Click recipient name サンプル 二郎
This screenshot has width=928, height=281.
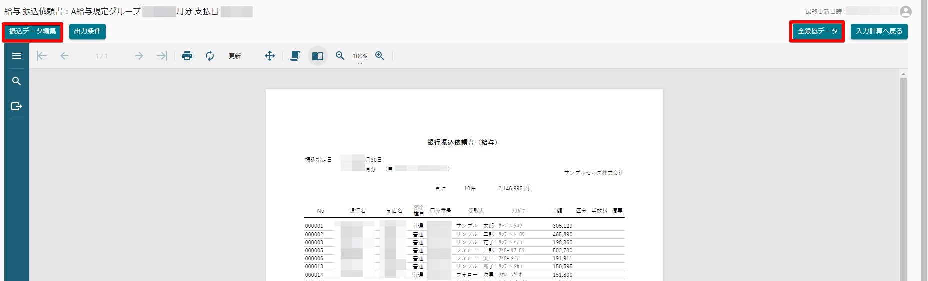475,234
